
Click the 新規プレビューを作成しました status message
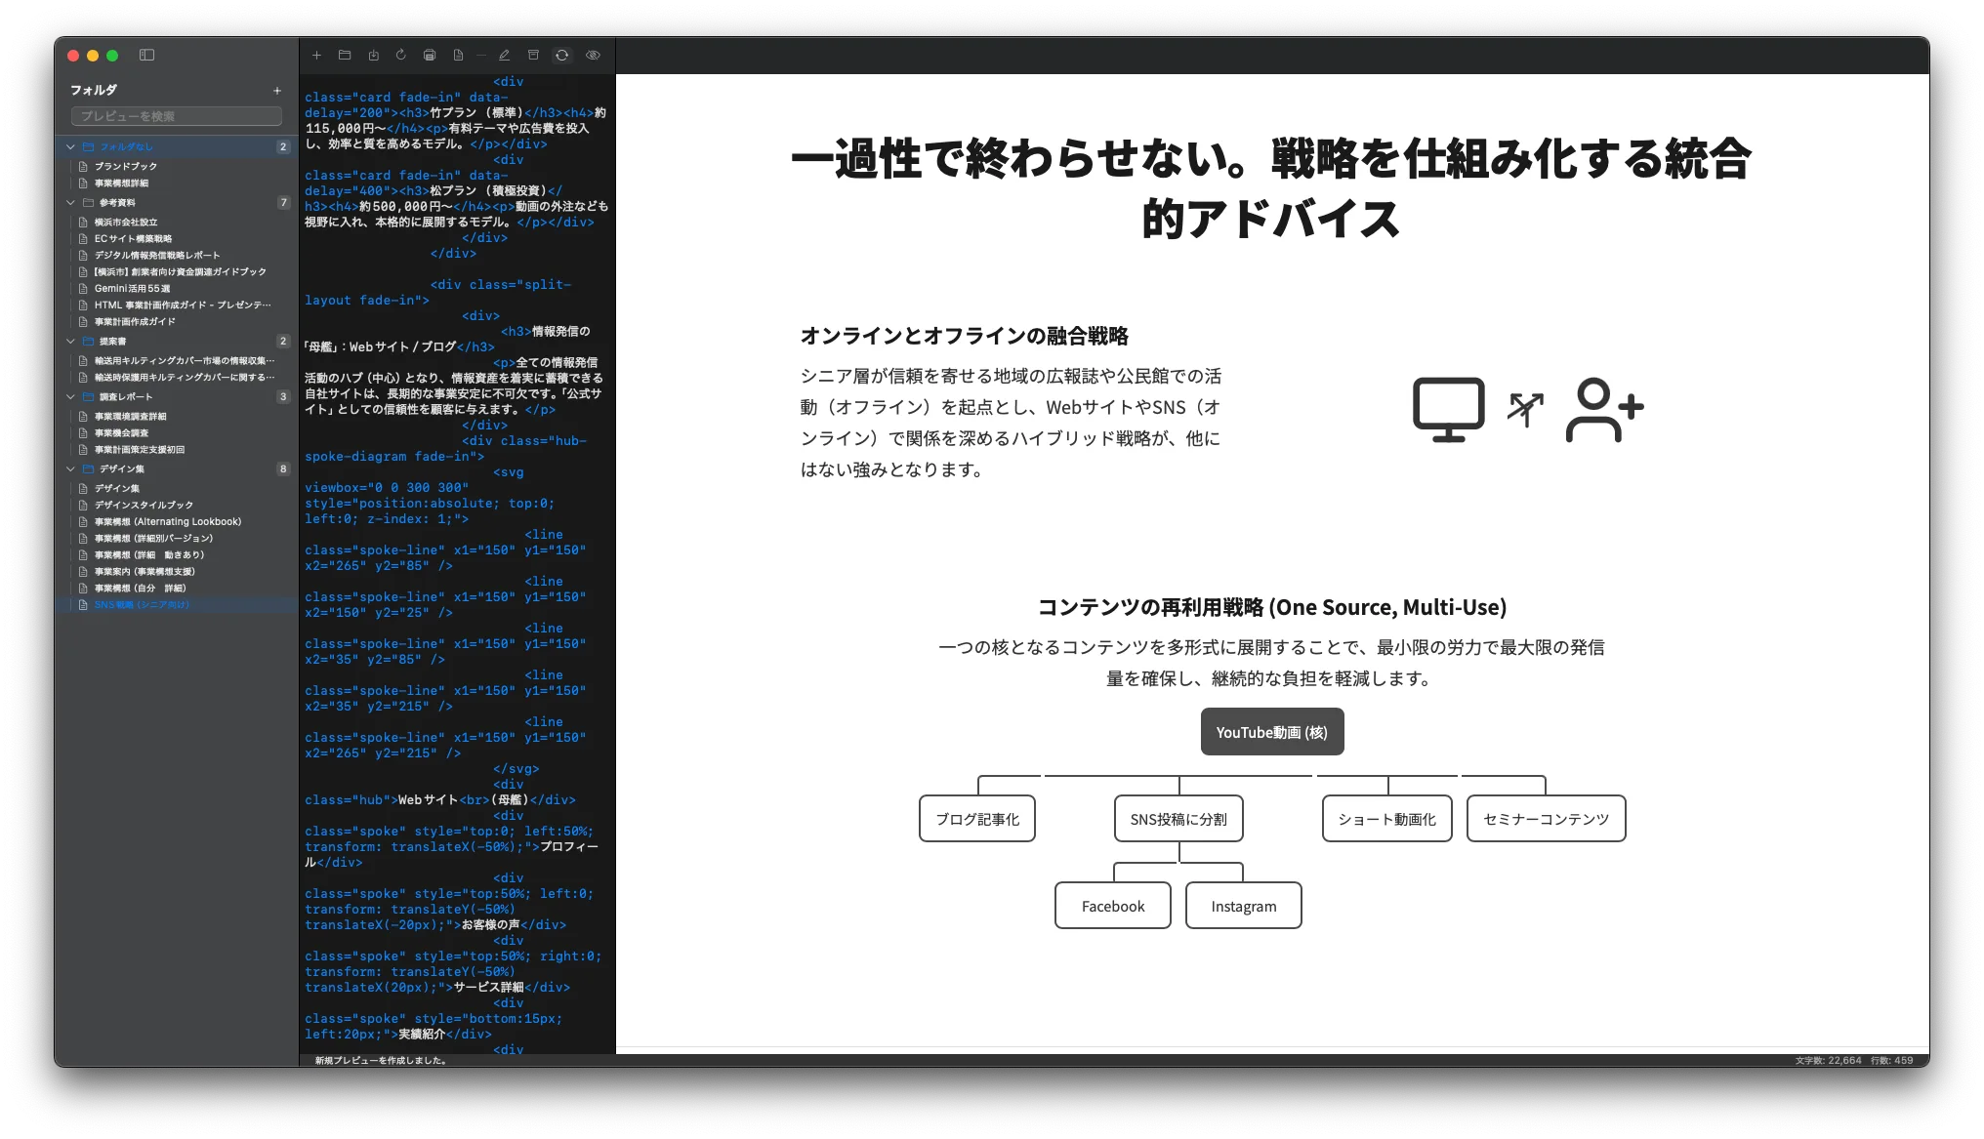381,1060
